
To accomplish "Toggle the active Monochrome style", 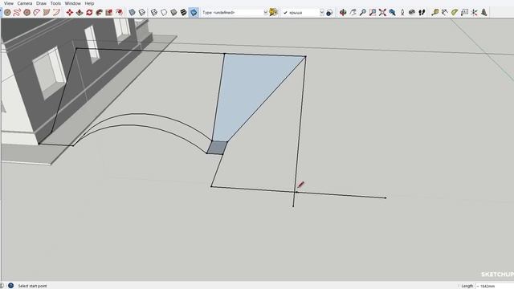I will tap(194, 13).
